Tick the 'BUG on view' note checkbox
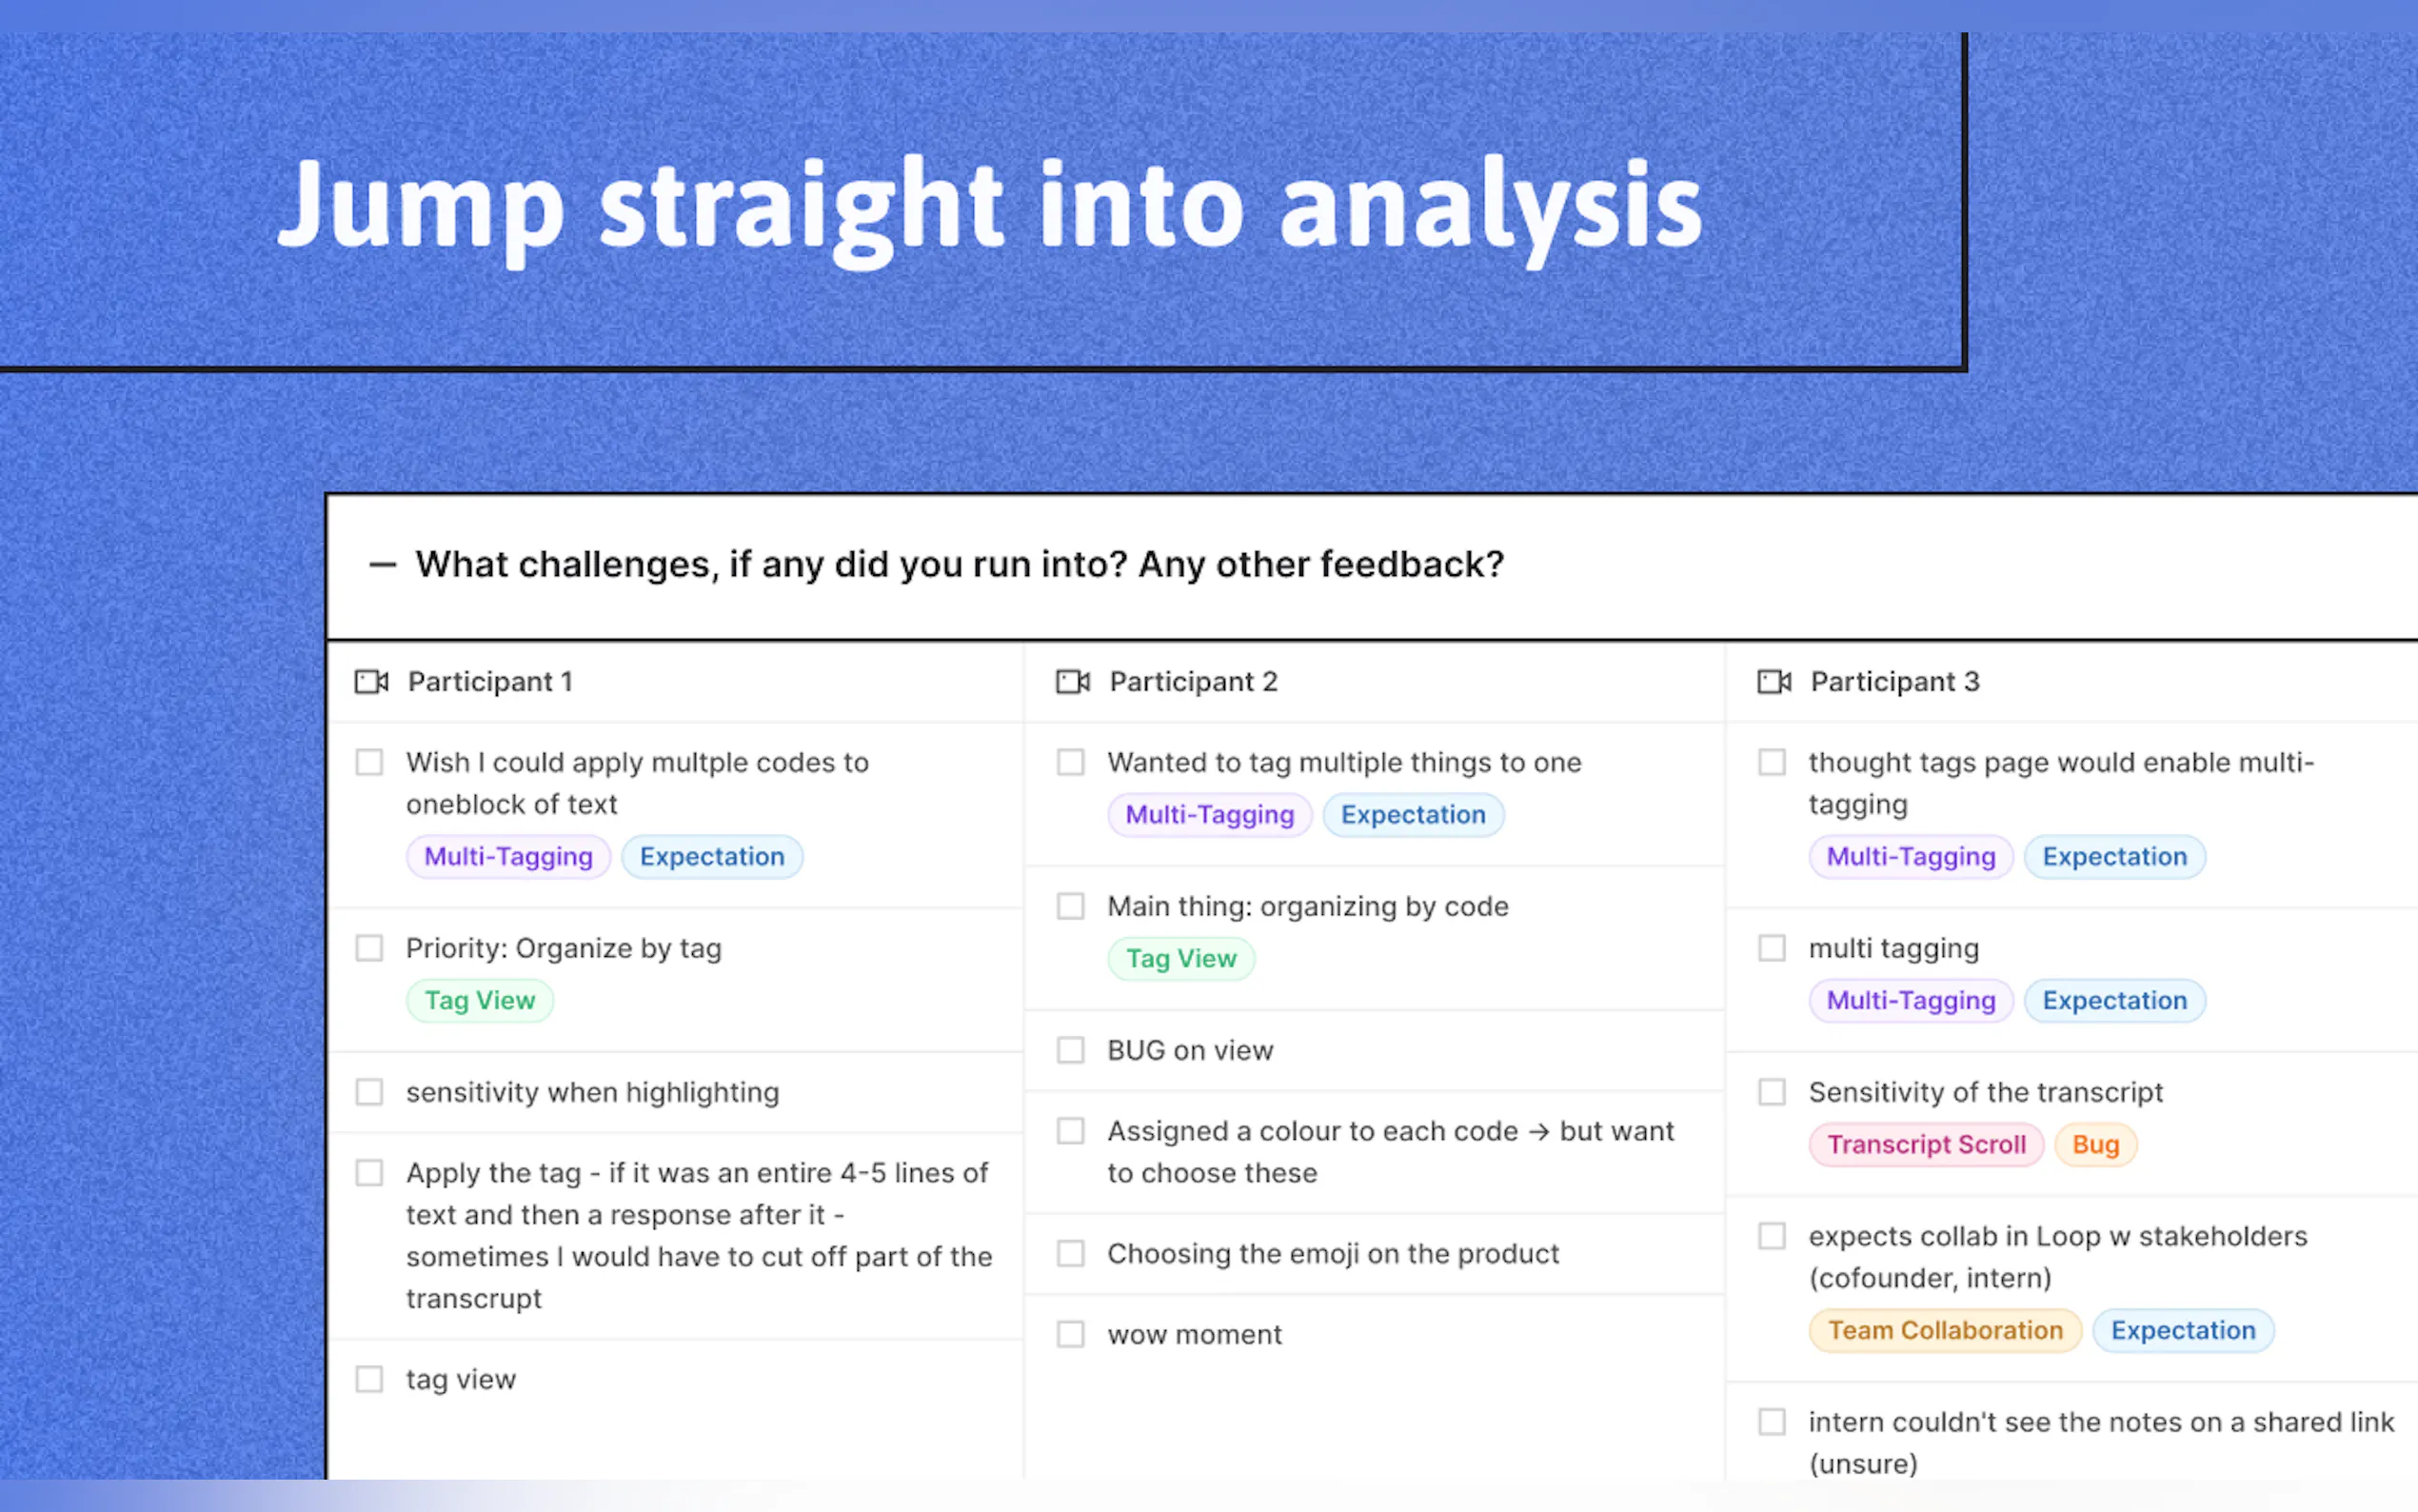Image resolution: width=2418 pixels, height=1512 pixels. coord(1071,1050)
